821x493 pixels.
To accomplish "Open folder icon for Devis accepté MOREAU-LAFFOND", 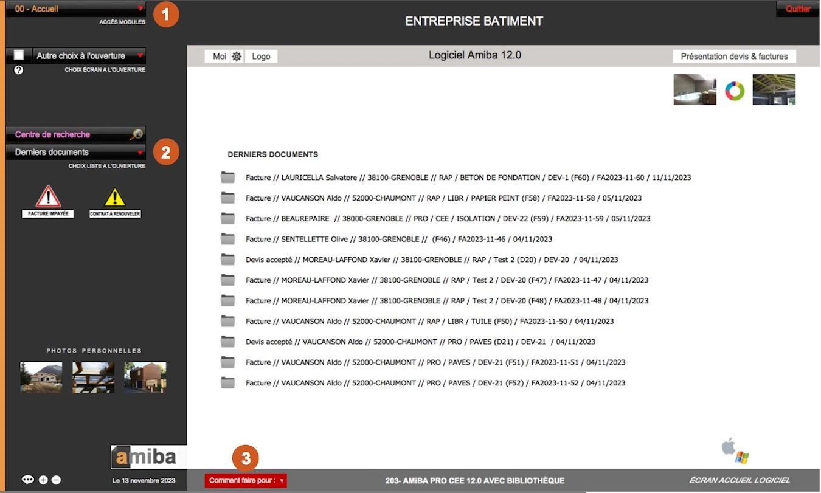I will click(228, 260).
